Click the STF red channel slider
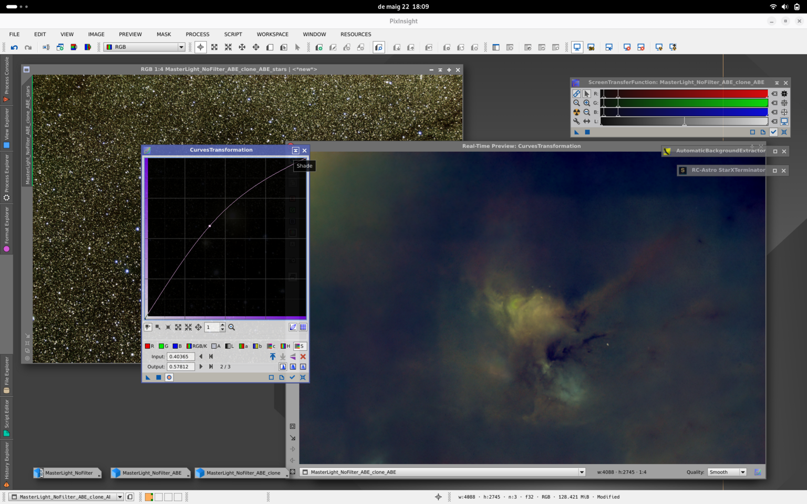 684,93
